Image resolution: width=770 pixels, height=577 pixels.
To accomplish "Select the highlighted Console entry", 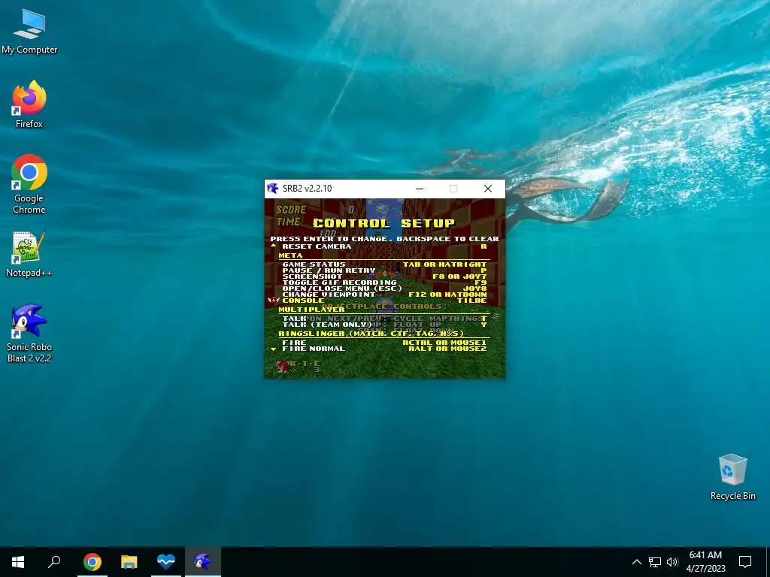I will click(303, 301).
